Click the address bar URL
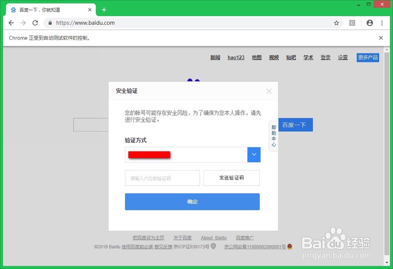Screen dimensions: 393x269 [x=85, y=23]
